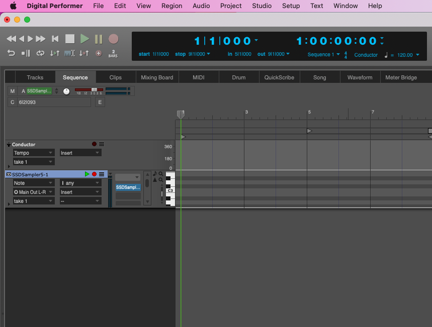The width and height of the screenshot is (432, 327).
Task: Click the A automation button
Action: pos(24,91)
